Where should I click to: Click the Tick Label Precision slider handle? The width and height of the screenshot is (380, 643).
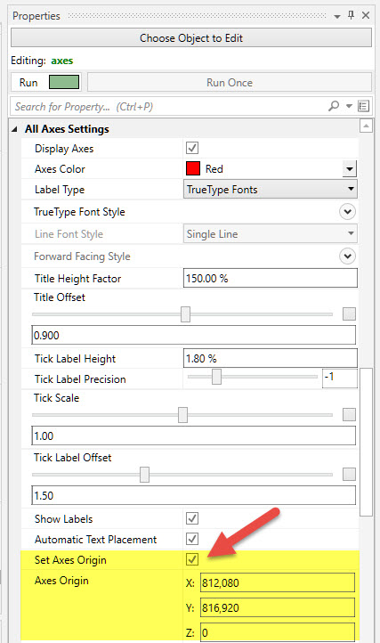pyautogui.click(x=216, y=377)
